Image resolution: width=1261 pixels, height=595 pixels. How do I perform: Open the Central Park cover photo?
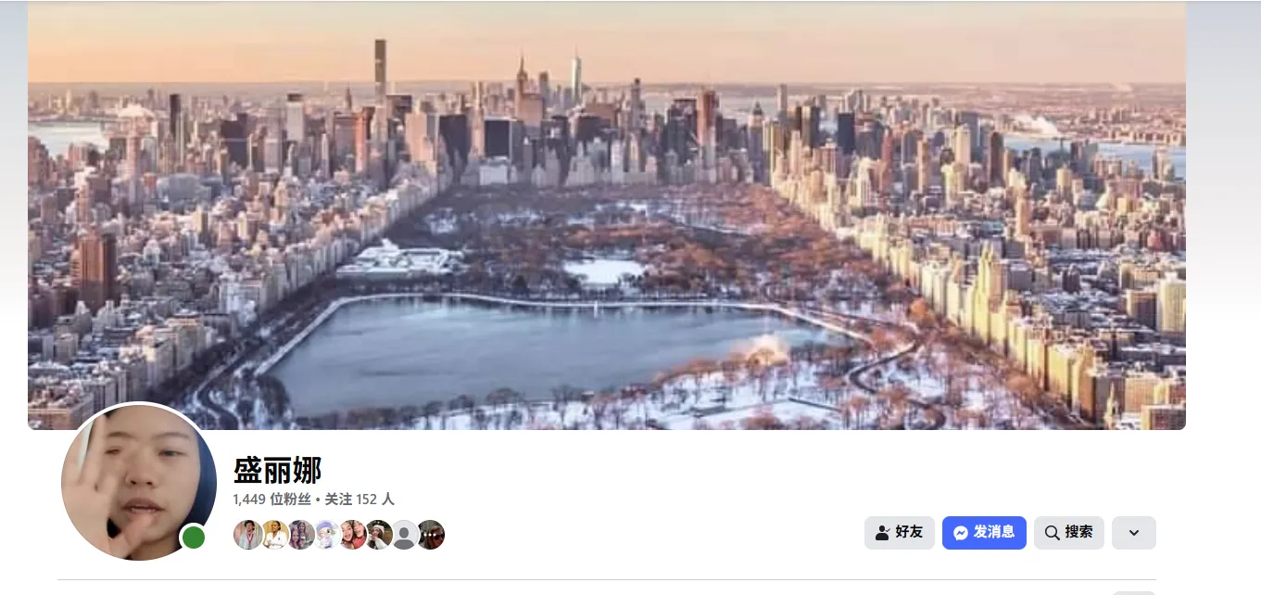pos(607,215)
